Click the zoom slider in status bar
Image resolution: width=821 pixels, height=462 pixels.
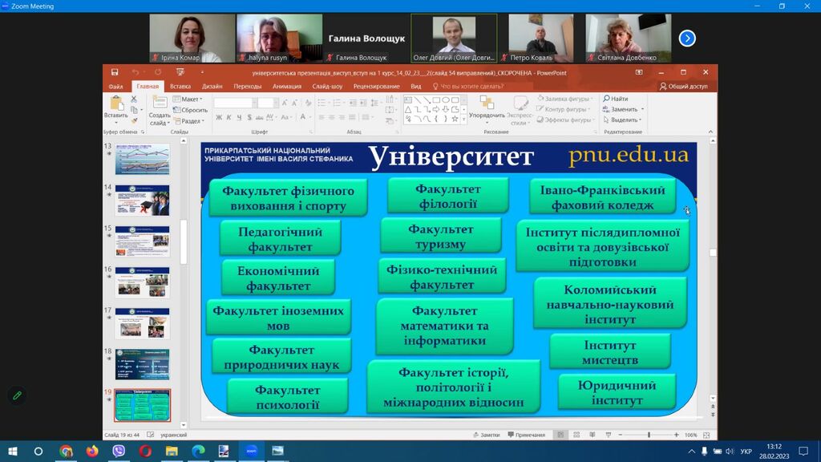click(x=648, y=435)
